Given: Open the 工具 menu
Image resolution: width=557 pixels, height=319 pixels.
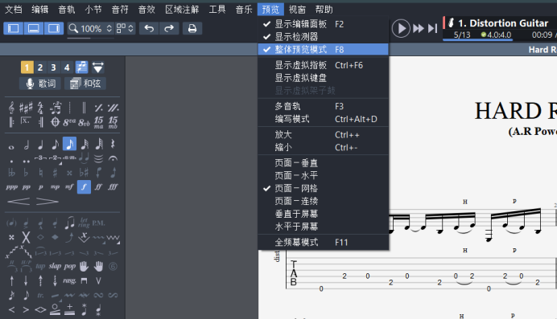Looking at the screenshot, I should tap(217, 9).
